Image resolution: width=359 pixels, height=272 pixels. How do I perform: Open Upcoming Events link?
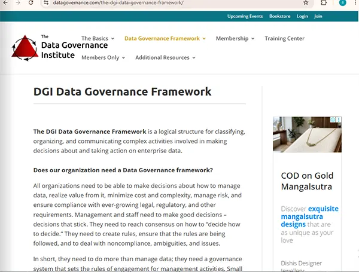click(x=245, y=16)
